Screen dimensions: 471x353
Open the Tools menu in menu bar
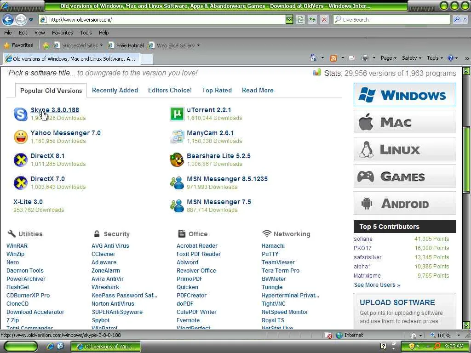86,33
